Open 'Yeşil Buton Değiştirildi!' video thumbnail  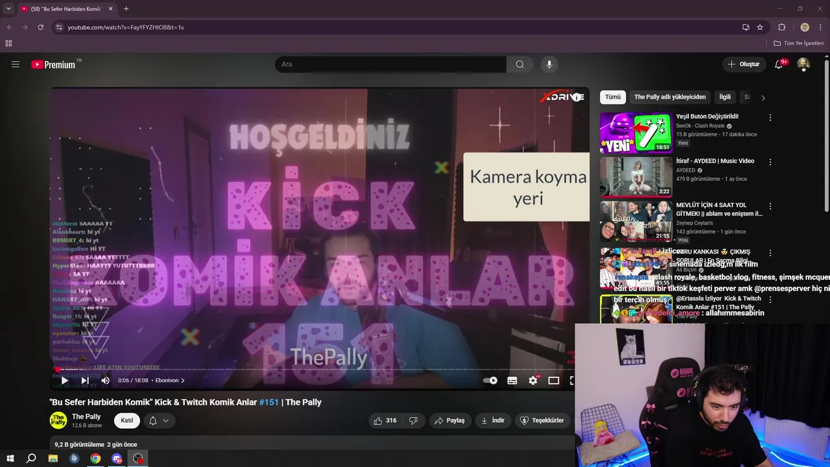pos(636,133)
